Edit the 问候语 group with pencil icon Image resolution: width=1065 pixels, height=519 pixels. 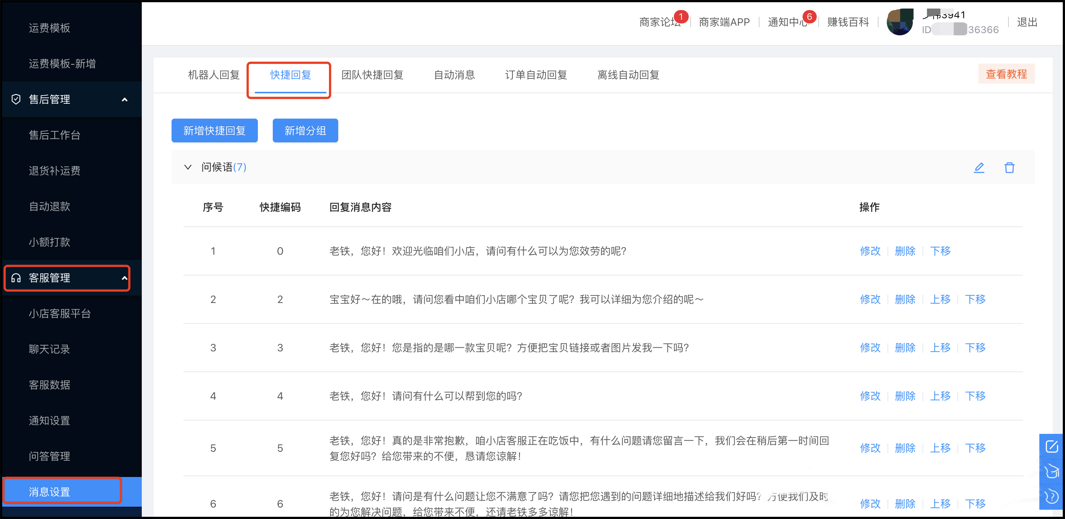click(979, 167)
